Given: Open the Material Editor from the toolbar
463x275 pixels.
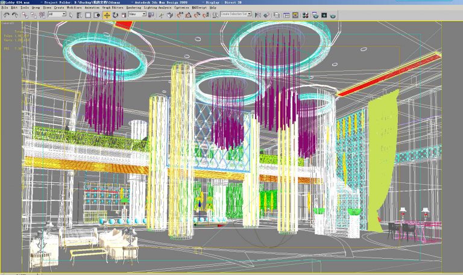Looking at the screenshot, I should pos(305,14).
